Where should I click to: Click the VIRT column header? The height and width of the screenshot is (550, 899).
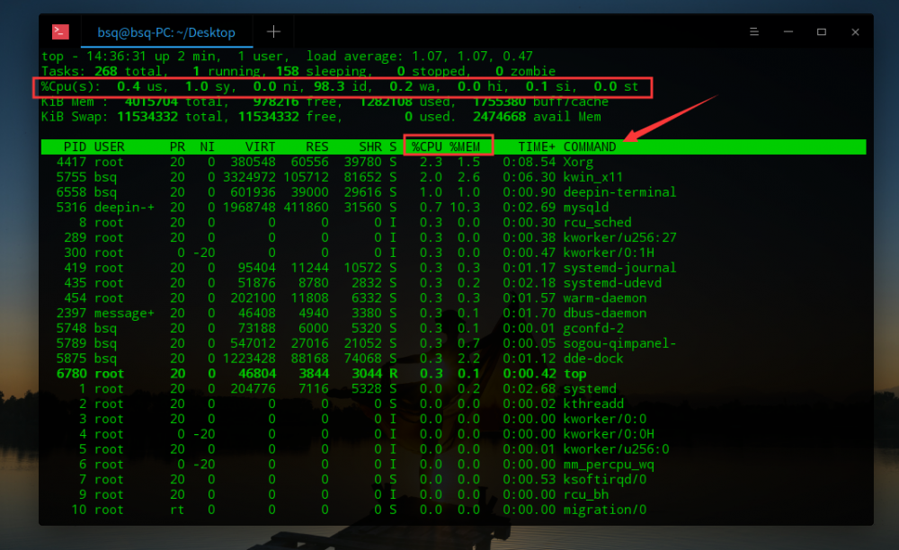pyautogui.click(x=261, y=146)
